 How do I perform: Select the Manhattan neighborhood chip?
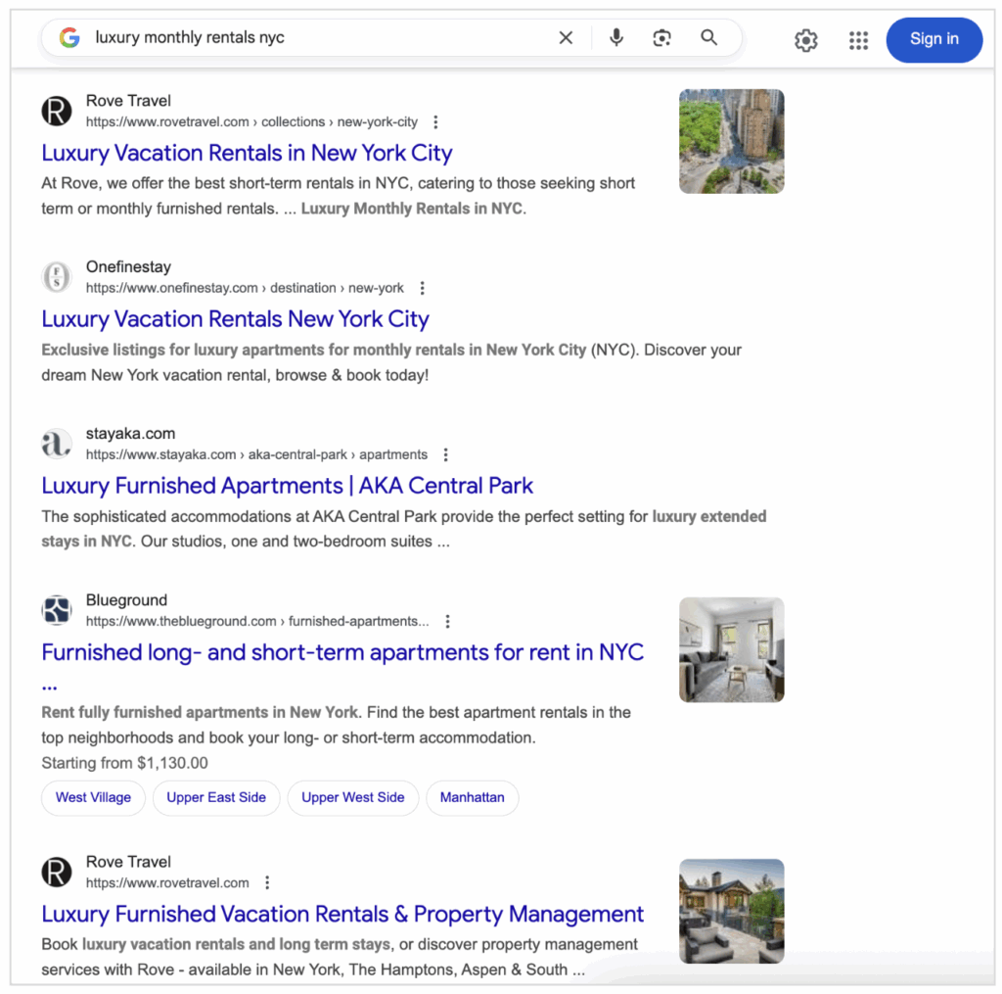tap(473, 798)
